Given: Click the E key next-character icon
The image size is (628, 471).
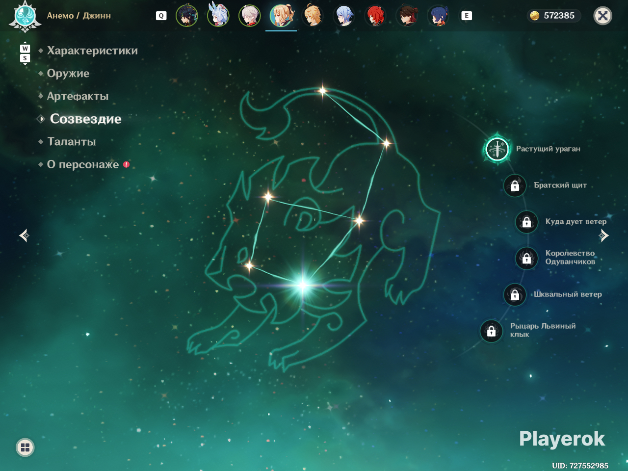Looking at the screenshot, I should pyautogui.click(x=467, y=16).
